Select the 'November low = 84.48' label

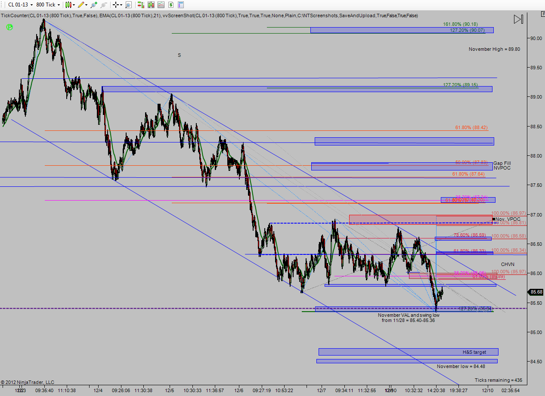tap(461, 366)
